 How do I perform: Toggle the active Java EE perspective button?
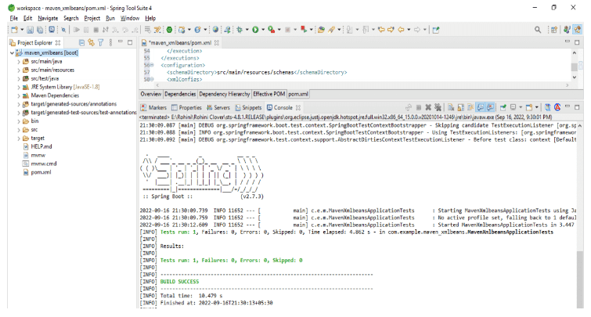[577, 30]
